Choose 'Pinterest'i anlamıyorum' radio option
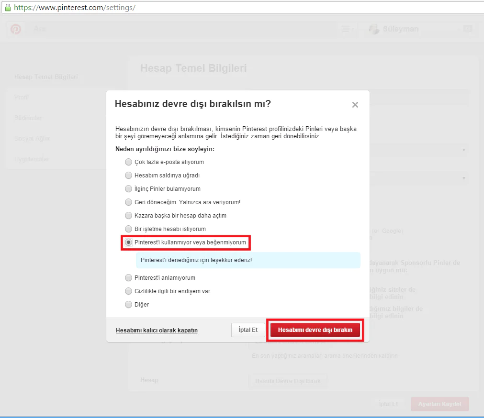The image size is (484, 418). click(128, 278)
